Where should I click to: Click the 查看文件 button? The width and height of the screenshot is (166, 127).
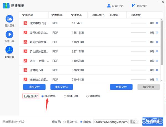pos(121,87)
